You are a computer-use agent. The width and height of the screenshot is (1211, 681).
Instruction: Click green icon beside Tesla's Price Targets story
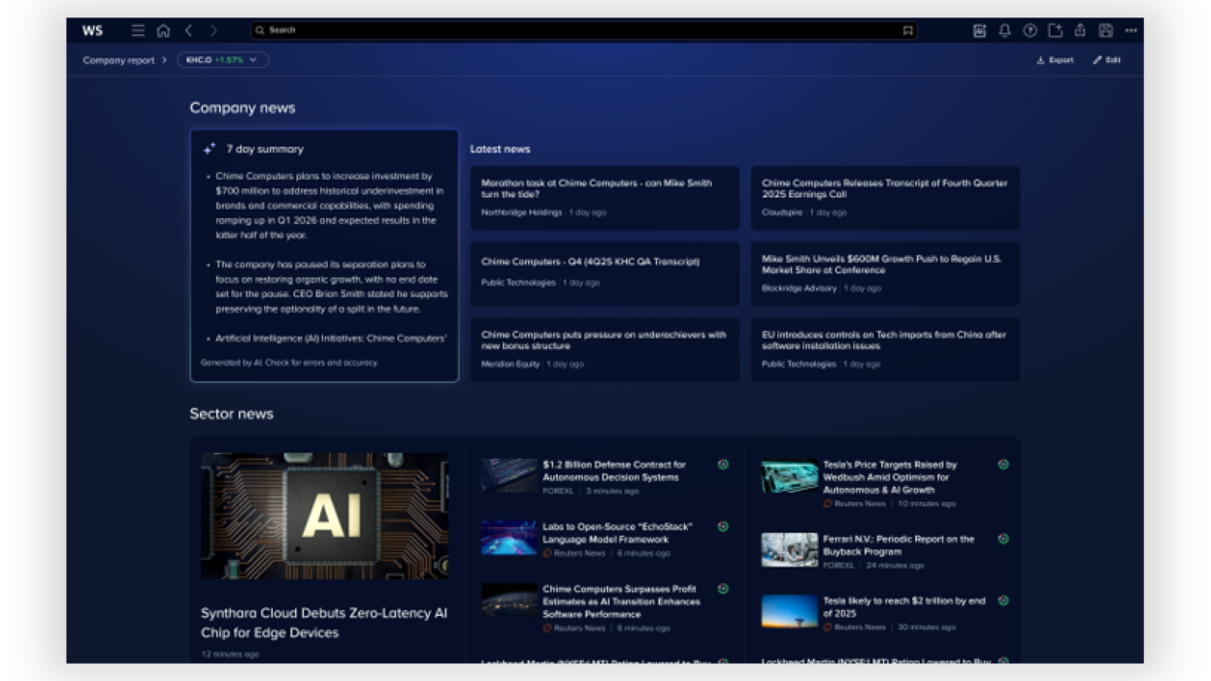point(1003,465)
